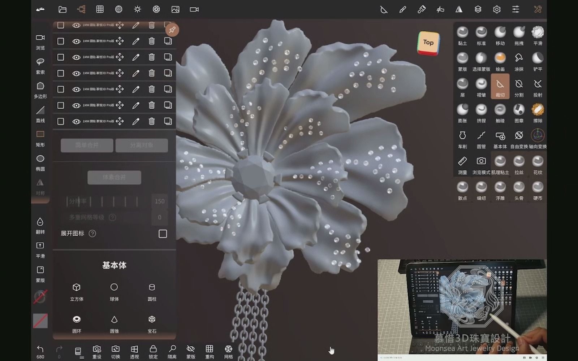
Task: Select the 花纹 pattern brush
Action: [x=538, y=165]
